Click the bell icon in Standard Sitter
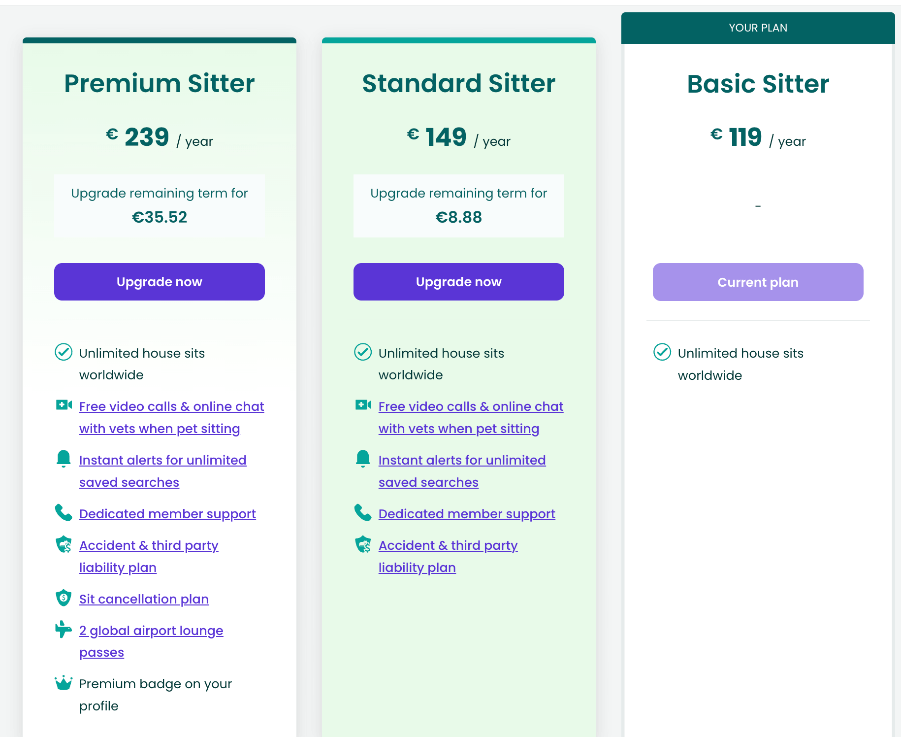 [x=363, y=459]
